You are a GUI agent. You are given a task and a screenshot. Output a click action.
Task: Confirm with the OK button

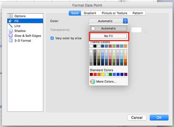tap(159, 117)
